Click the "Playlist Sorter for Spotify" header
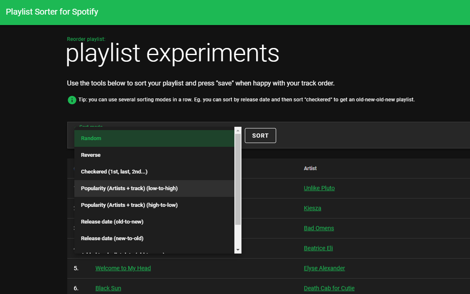The width and height of the screenshot is (470, 294). [x=52, y=12]
